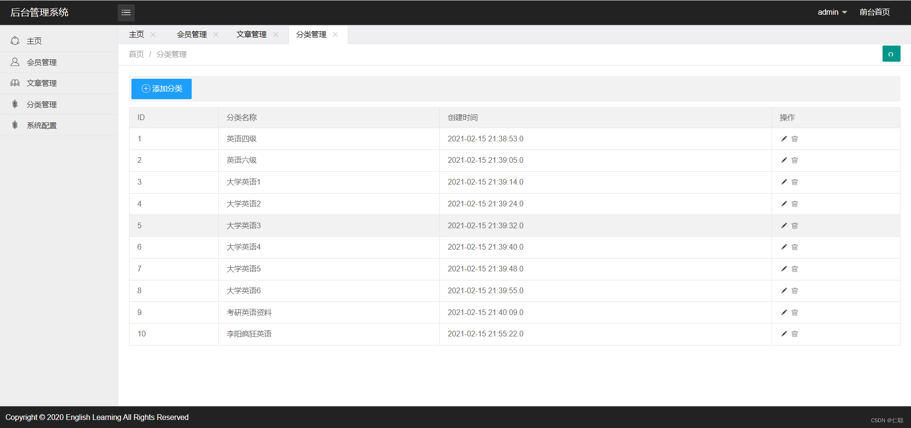Open 前台首页 from the top bar
Image resolution: width=911 pixels, height=428 pixels.
874,12
